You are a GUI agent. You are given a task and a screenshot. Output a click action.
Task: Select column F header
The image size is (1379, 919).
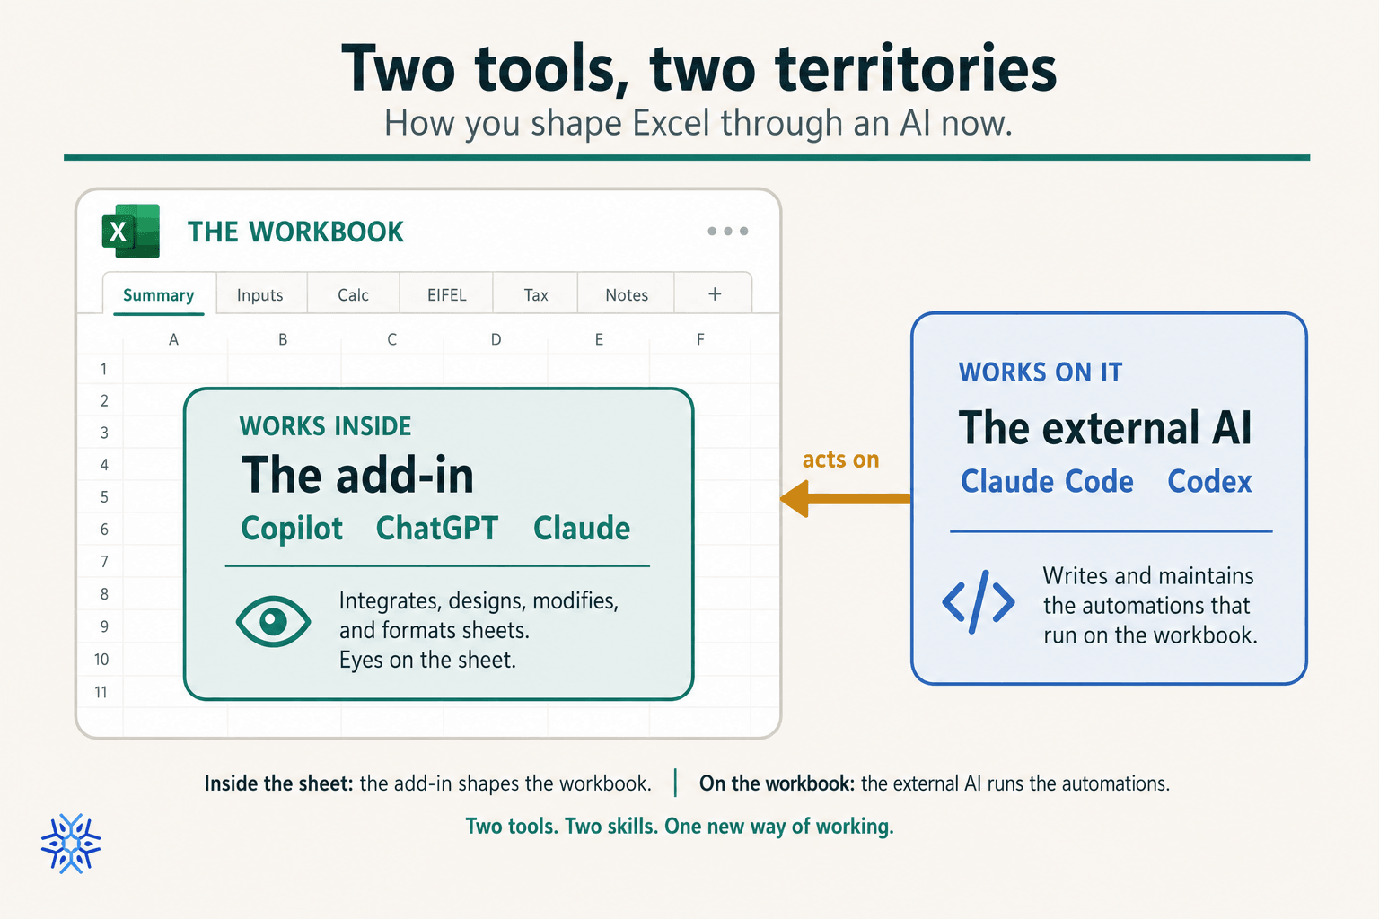pyautogui.click(x=700, y=339)
